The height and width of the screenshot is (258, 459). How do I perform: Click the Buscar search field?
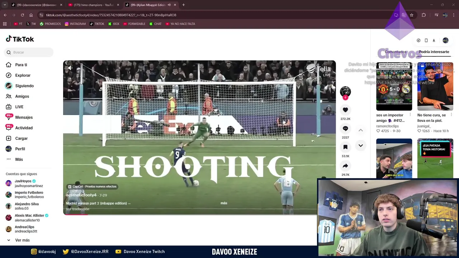(x=29, y=52)
